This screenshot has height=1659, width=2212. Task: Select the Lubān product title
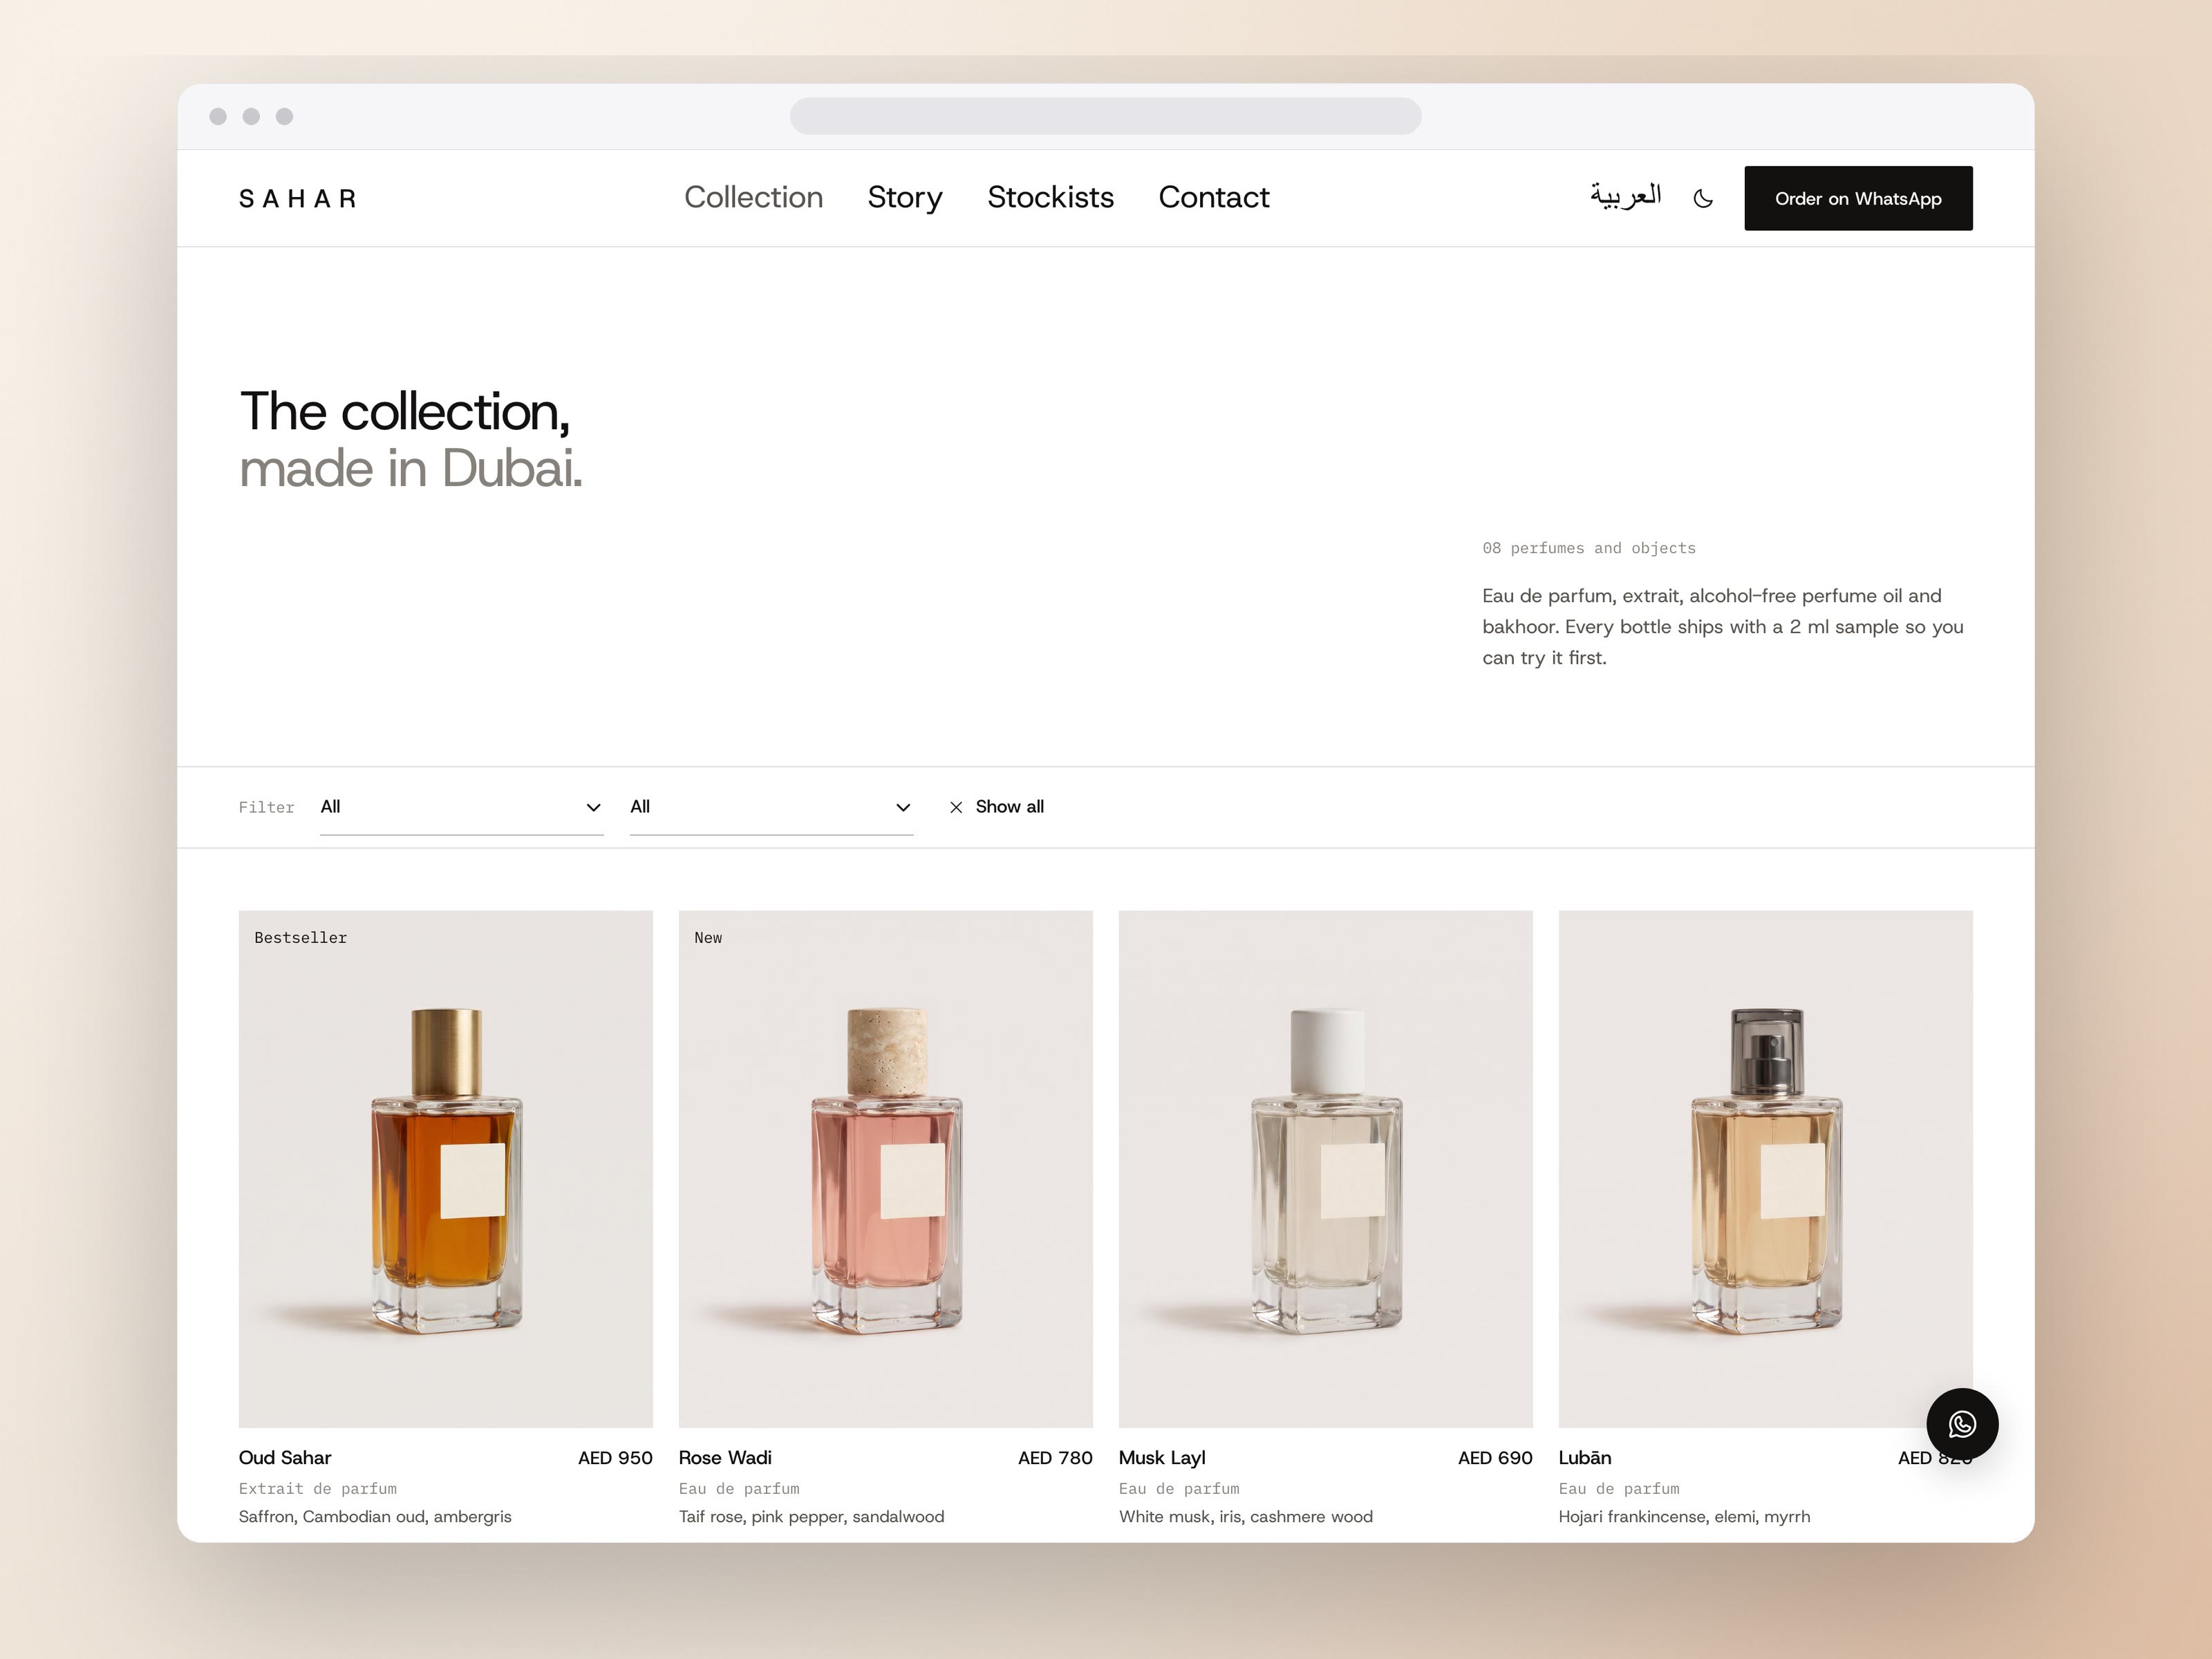(1585, 1458)
